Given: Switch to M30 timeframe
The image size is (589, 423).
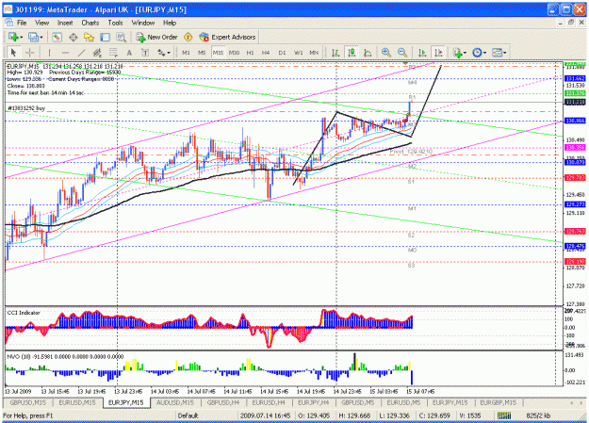Looking at the screenshot, I should click(234, 53).
